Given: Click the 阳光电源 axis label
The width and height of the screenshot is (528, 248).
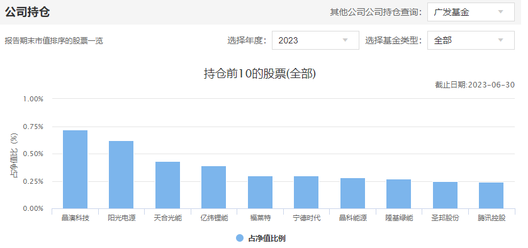Looking at the screenshot, I should pos(121,218).
